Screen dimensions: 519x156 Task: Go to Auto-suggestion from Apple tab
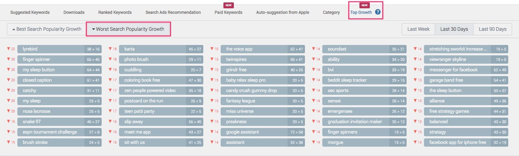283,12
